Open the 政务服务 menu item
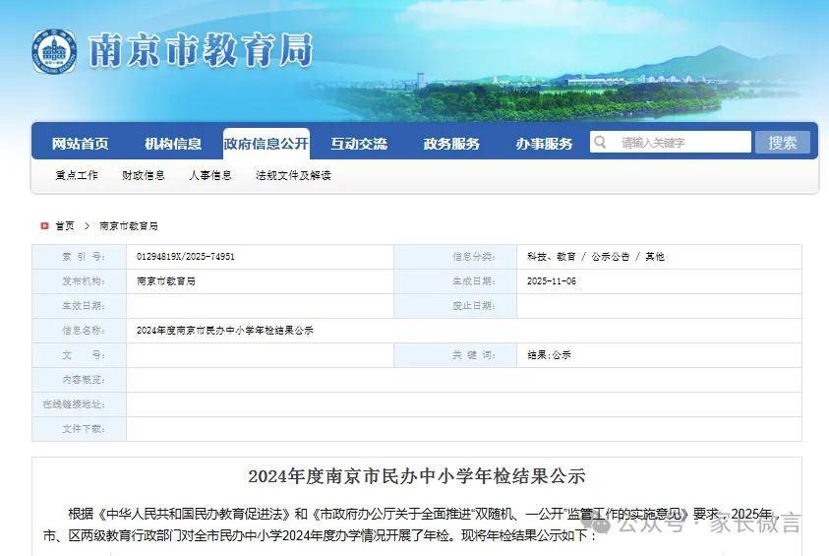 451,144
